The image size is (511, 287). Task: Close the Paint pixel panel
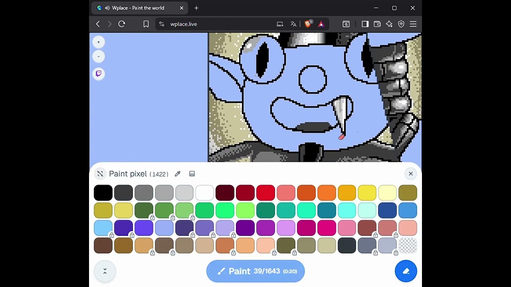pos(411,174)
